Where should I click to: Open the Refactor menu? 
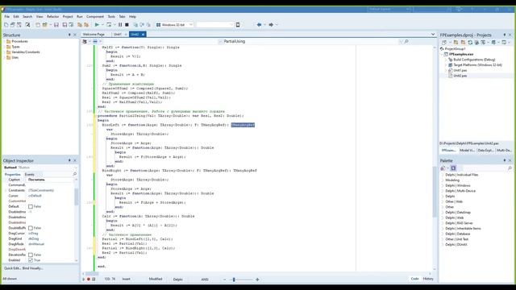52,16
